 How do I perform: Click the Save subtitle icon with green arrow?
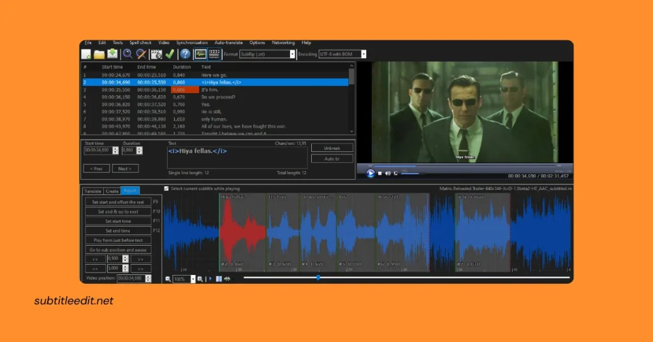(112, 54)
